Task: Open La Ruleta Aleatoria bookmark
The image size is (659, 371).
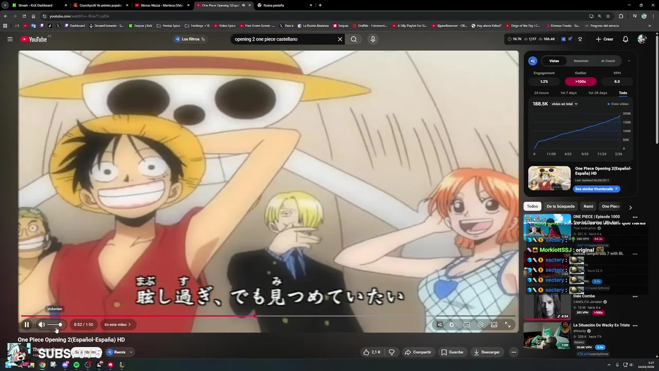Action: 313,26
